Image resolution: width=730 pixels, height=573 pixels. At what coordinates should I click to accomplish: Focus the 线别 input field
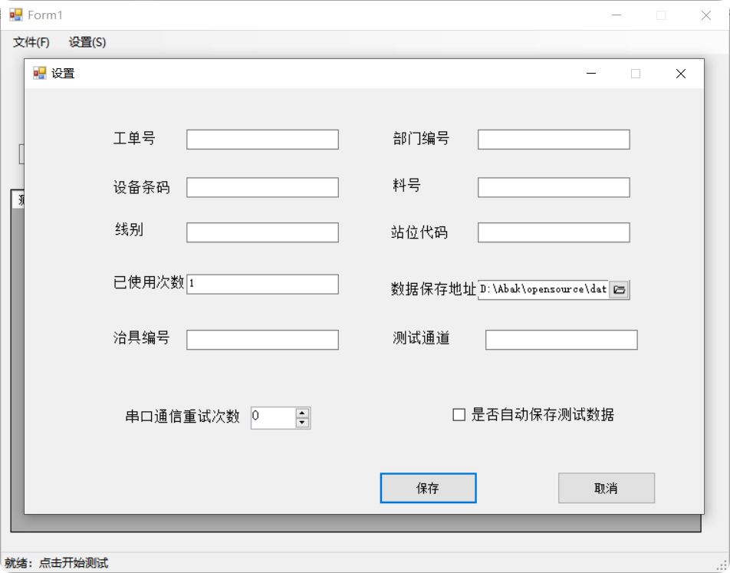click(262, 232)
